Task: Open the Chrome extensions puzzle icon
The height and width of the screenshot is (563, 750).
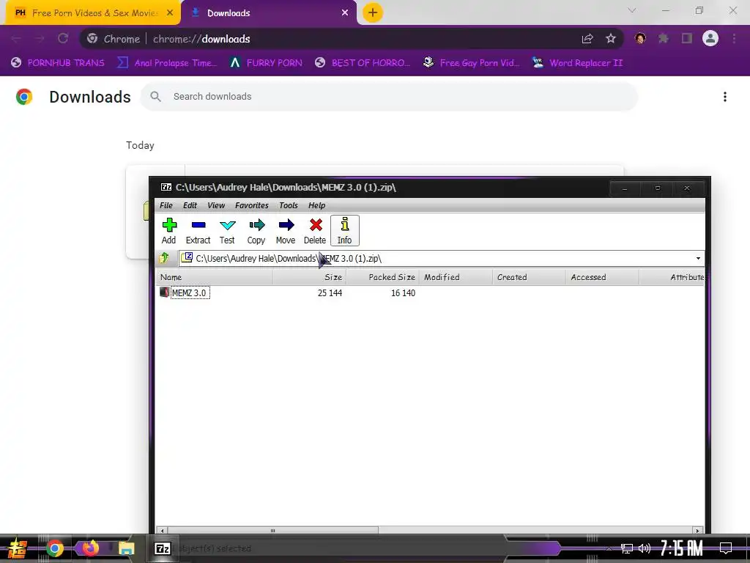Action: [664, 38]
